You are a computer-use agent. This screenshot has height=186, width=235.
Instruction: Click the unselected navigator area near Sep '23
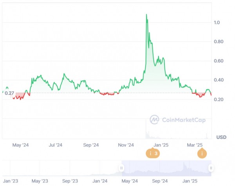[x=70, y=169]
